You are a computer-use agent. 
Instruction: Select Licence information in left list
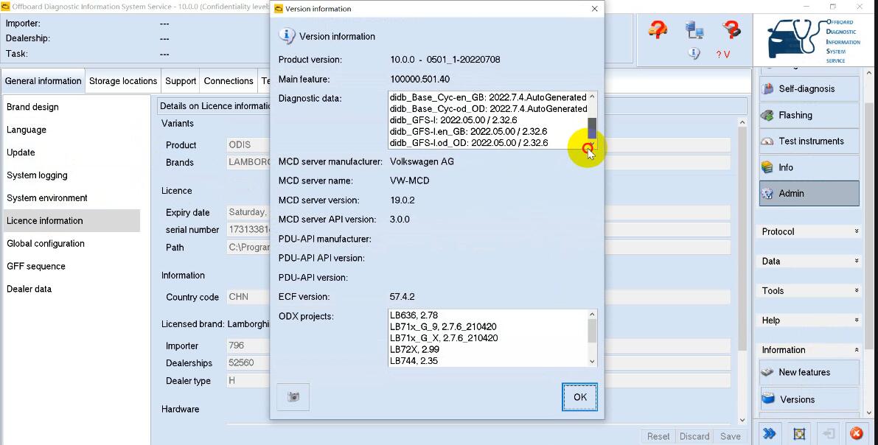coord(72,220)
